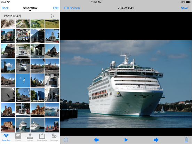192x144 pixels.
Task: Go to previous photo with left arrow
Action: coord(96,140)
